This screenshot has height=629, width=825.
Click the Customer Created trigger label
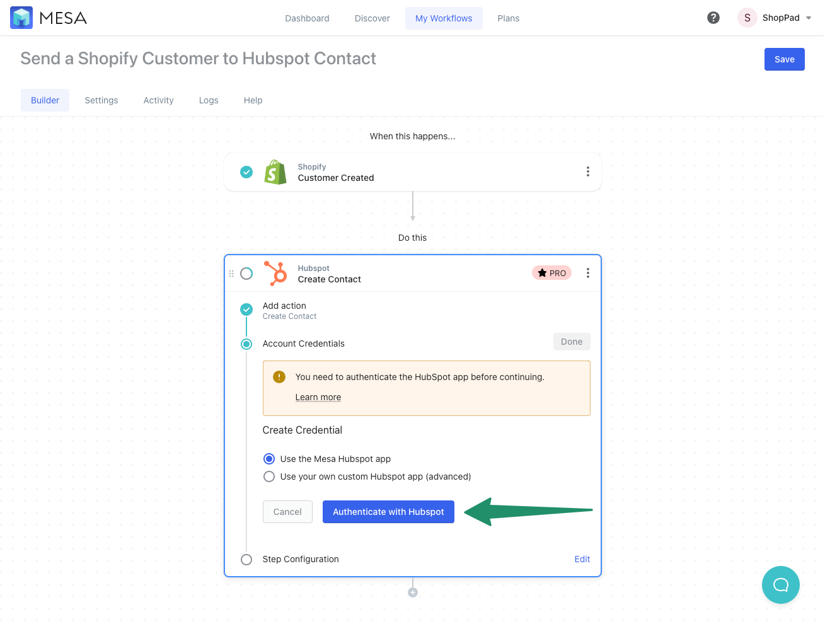(336, 178)
